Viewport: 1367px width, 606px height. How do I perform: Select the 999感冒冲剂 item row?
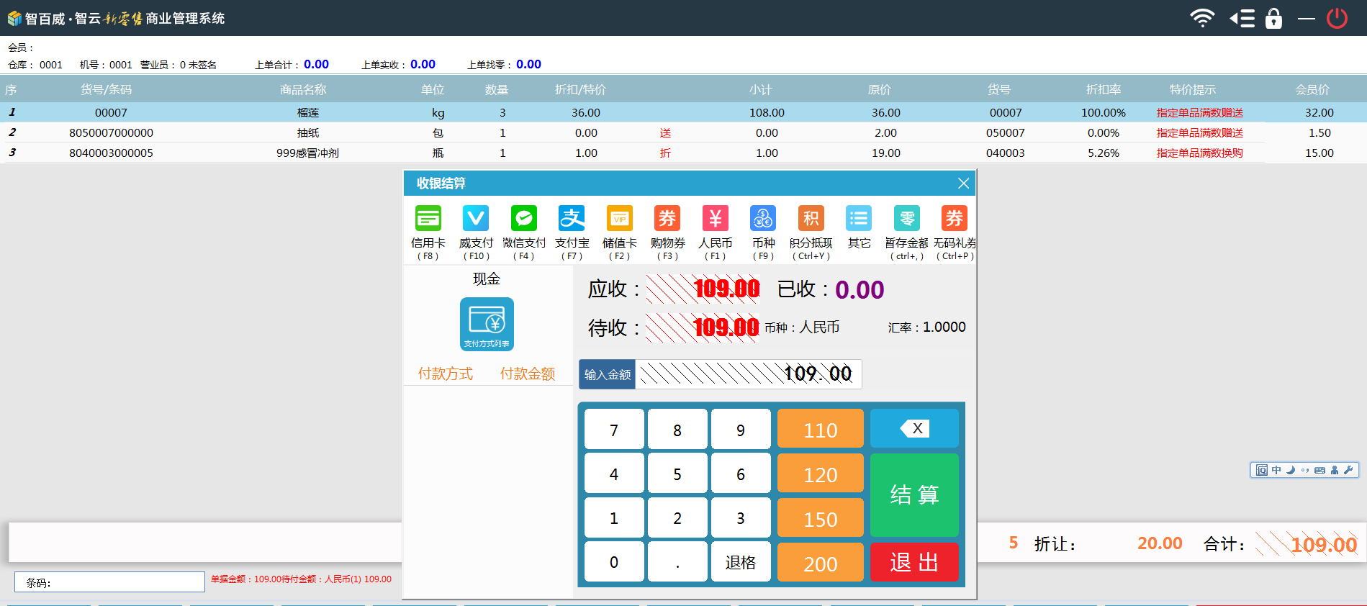point(308,153)
